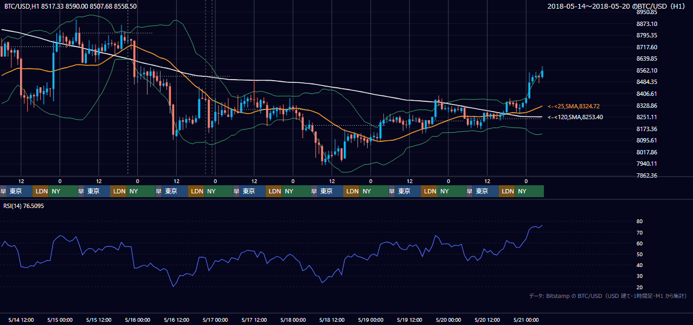Screen dimensions: 693x325
Task: Click the RSI scale value 60
Action: (x=639, y=243)
